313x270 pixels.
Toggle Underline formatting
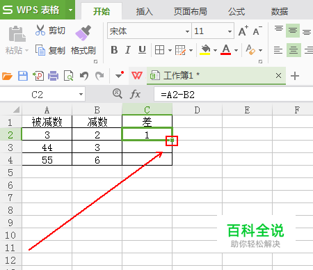142,50
